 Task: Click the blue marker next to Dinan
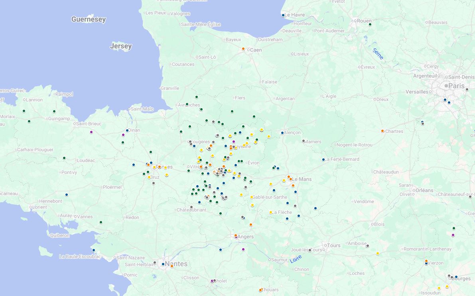[127, 130]
